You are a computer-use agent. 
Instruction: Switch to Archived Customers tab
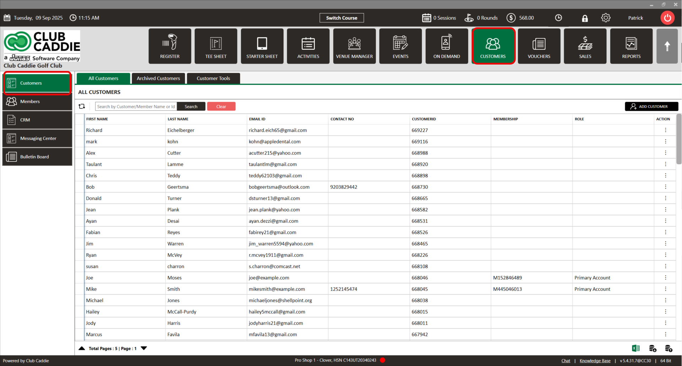tap(158, 78)
